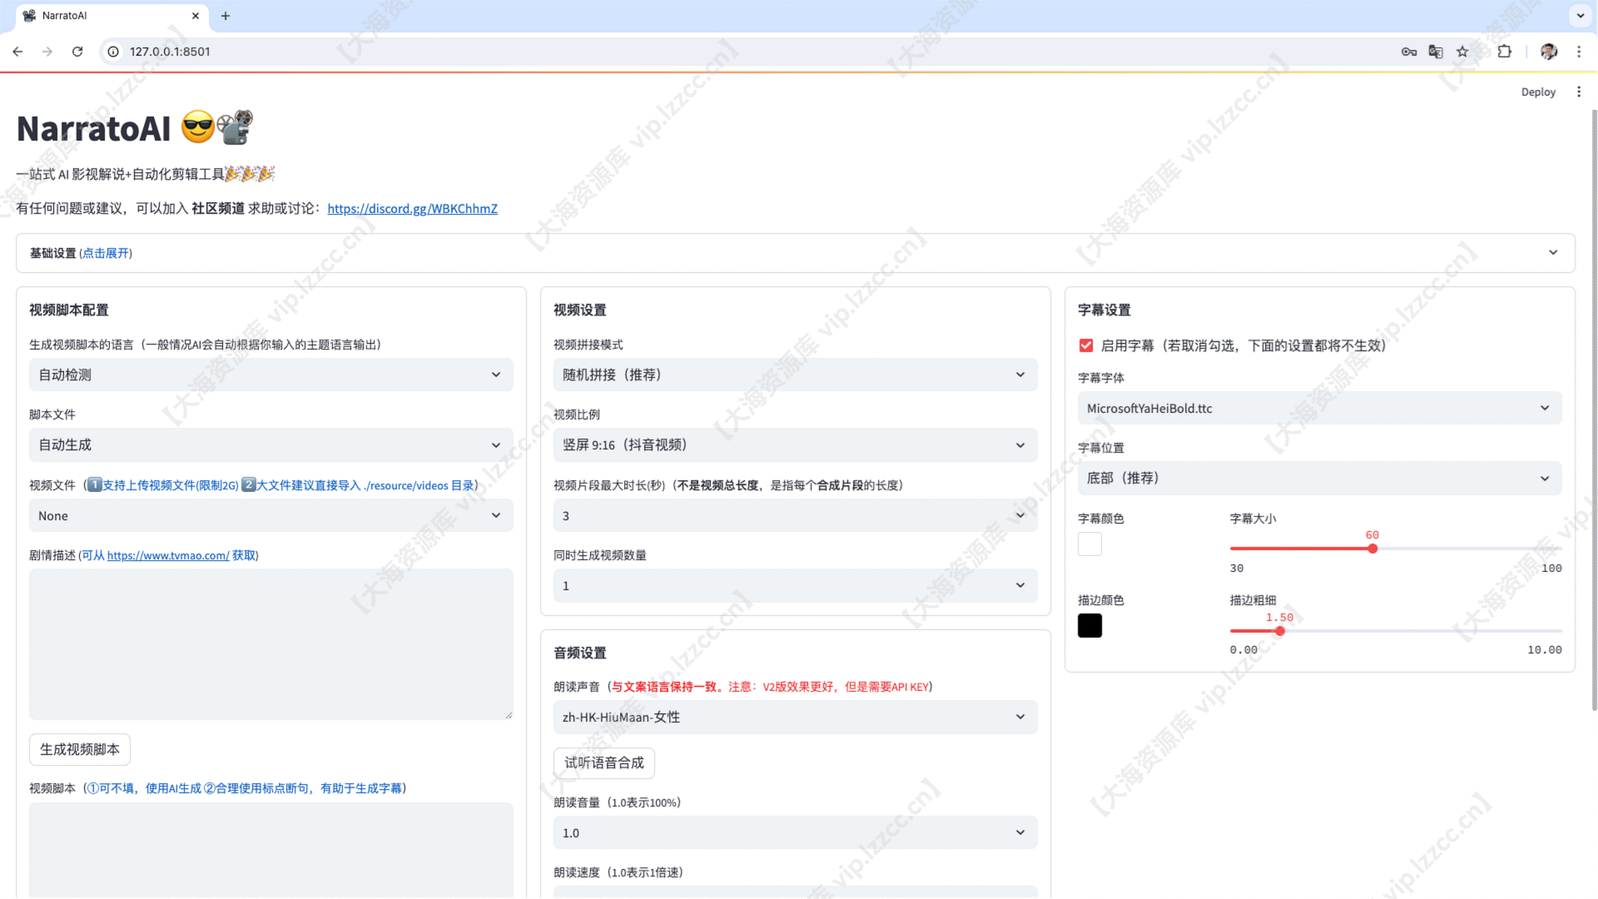Click the 音频设置 heading

point(580,653)
